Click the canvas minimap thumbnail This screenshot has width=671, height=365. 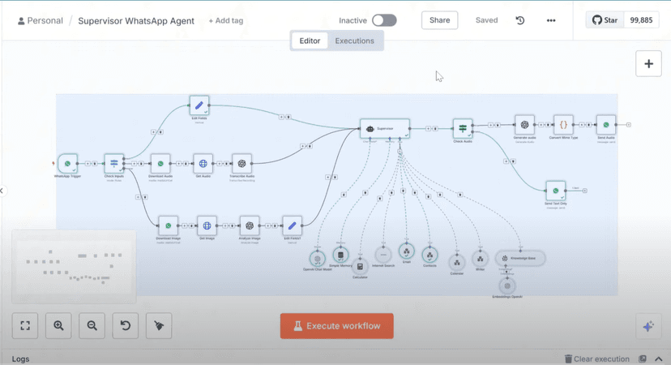point(74,267)
